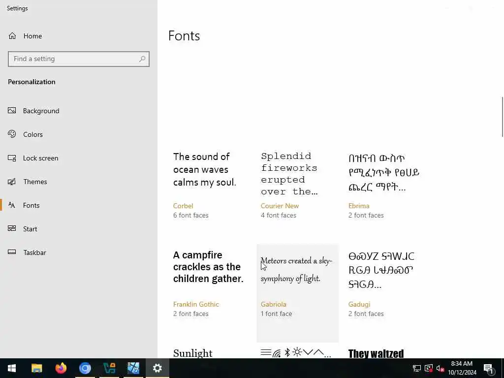This screenshot has width=504, height=378.
Task: Click the tray icon between network and volume
Action: click(x=429, y=368)
